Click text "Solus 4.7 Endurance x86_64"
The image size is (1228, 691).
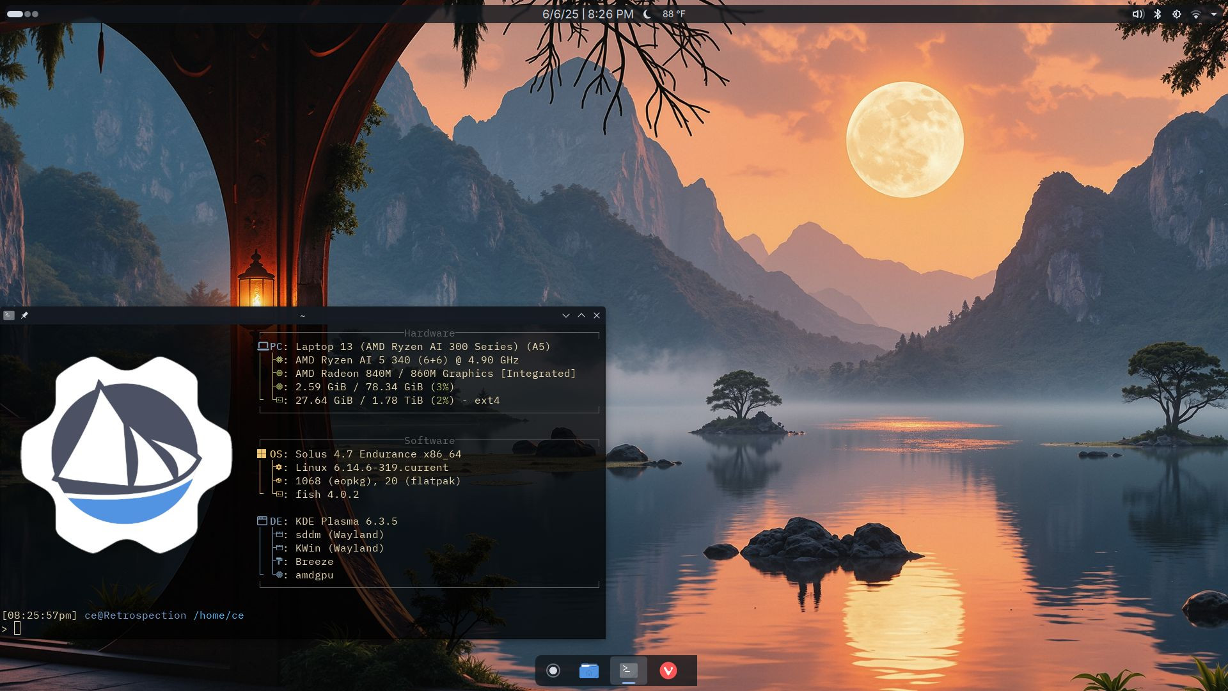click(378, 454)
